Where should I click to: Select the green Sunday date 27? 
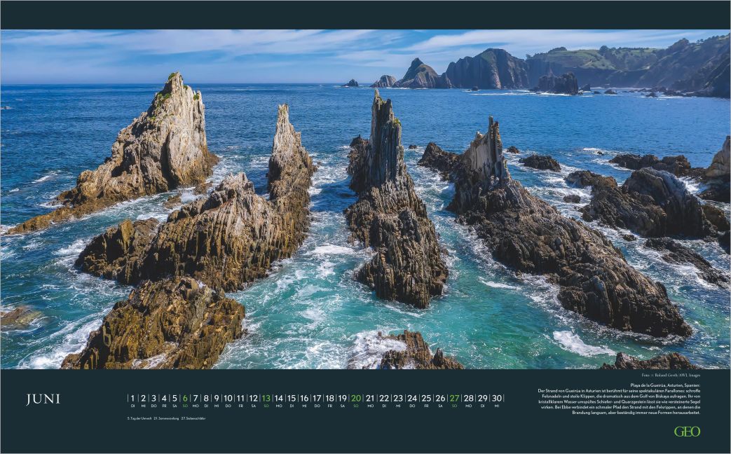(x=455, y=397)
